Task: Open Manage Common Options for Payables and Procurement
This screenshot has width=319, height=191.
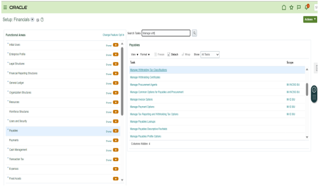Action: (x=157, y=92)
